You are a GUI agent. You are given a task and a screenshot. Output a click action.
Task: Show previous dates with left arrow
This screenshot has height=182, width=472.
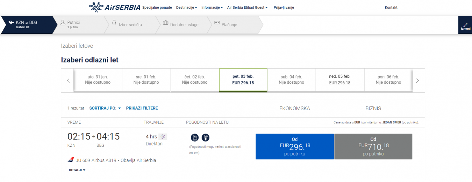[68, 81]
